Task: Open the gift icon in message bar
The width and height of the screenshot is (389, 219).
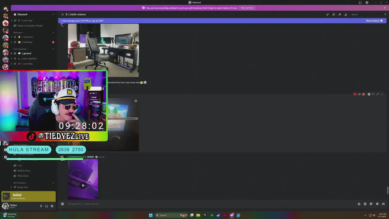Action: [x=359, y=204]
